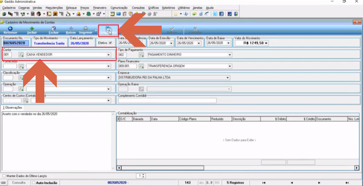Click the Rateio toolbar button

click(x=71, y=30)
